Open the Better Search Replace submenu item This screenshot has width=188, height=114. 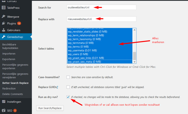point(15,83)
